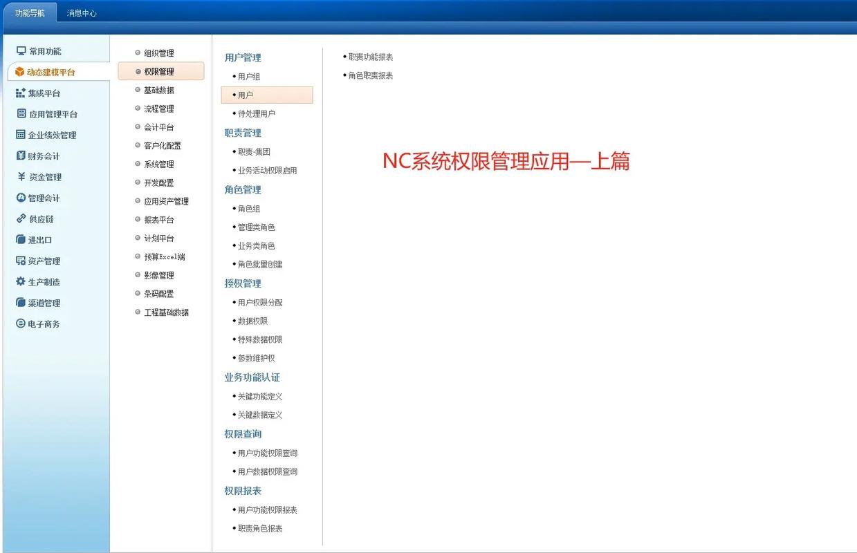Click the icon next to 管理会计
The height and width of the screenshot is (553, 857).
(21, 198)
